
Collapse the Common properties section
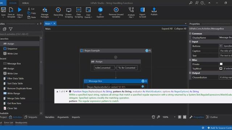(x=190, y=34)
